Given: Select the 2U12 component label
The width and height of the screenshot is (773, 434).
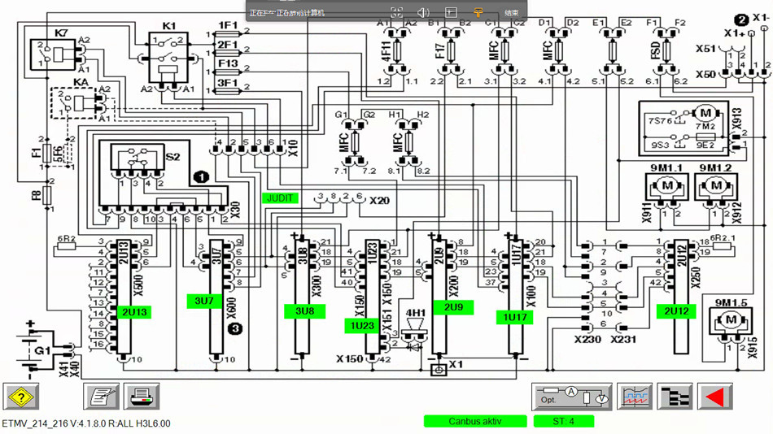Looking at the screenshot, I should pyautogui.click(x=675, y=310).
